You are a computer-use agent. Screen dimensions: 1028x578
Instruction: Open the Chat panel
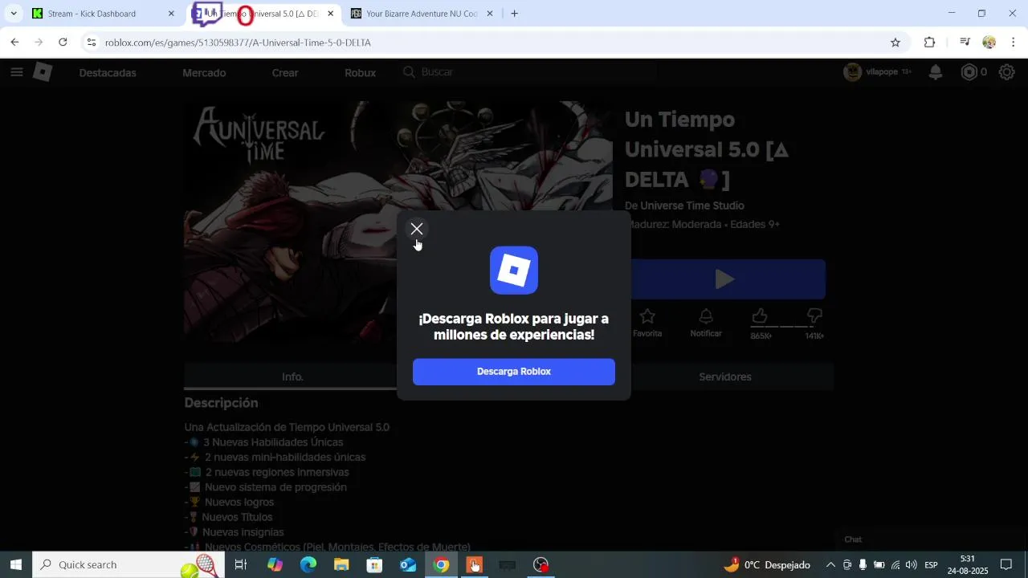[x=853, y=539]
